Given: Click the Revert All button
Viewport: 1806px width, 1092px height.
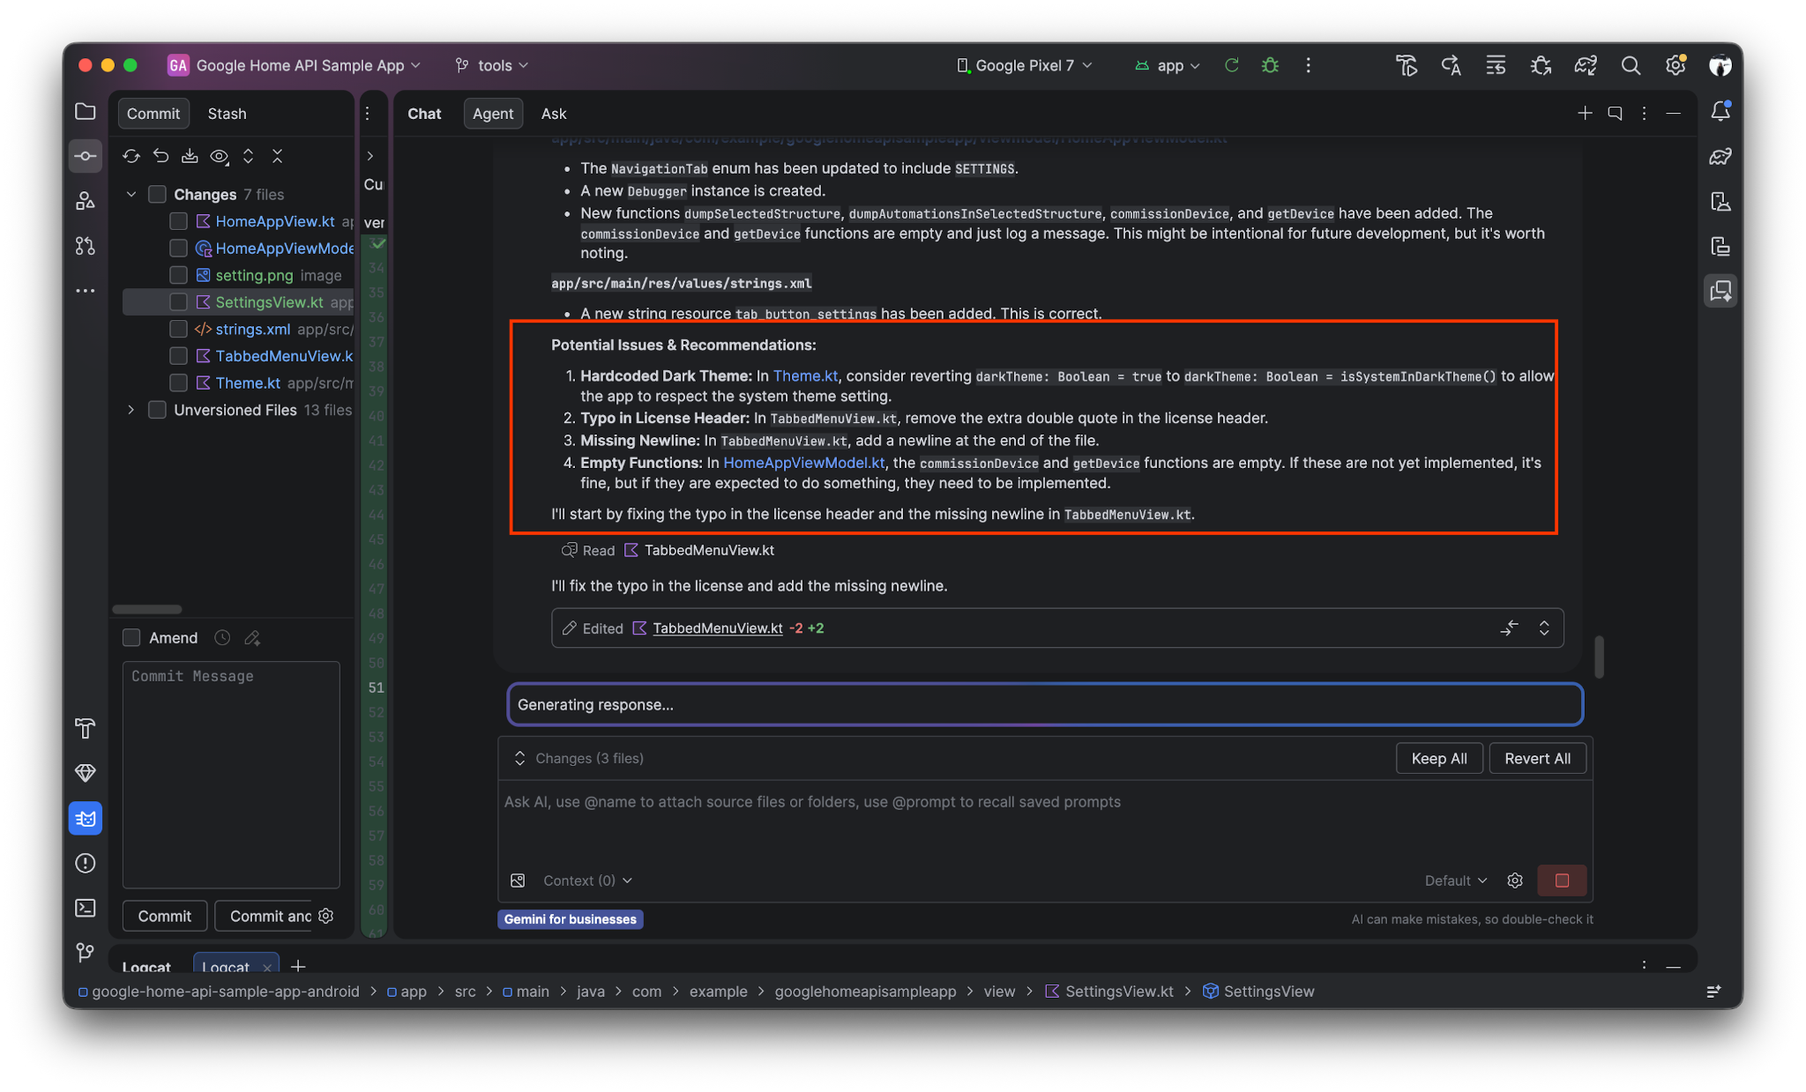Looking at the screenshot, I should coord(1537,758).
